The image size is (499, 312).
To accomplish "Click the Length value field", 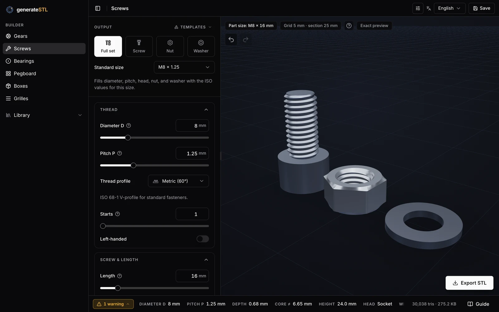I will [x=192, y=276].
